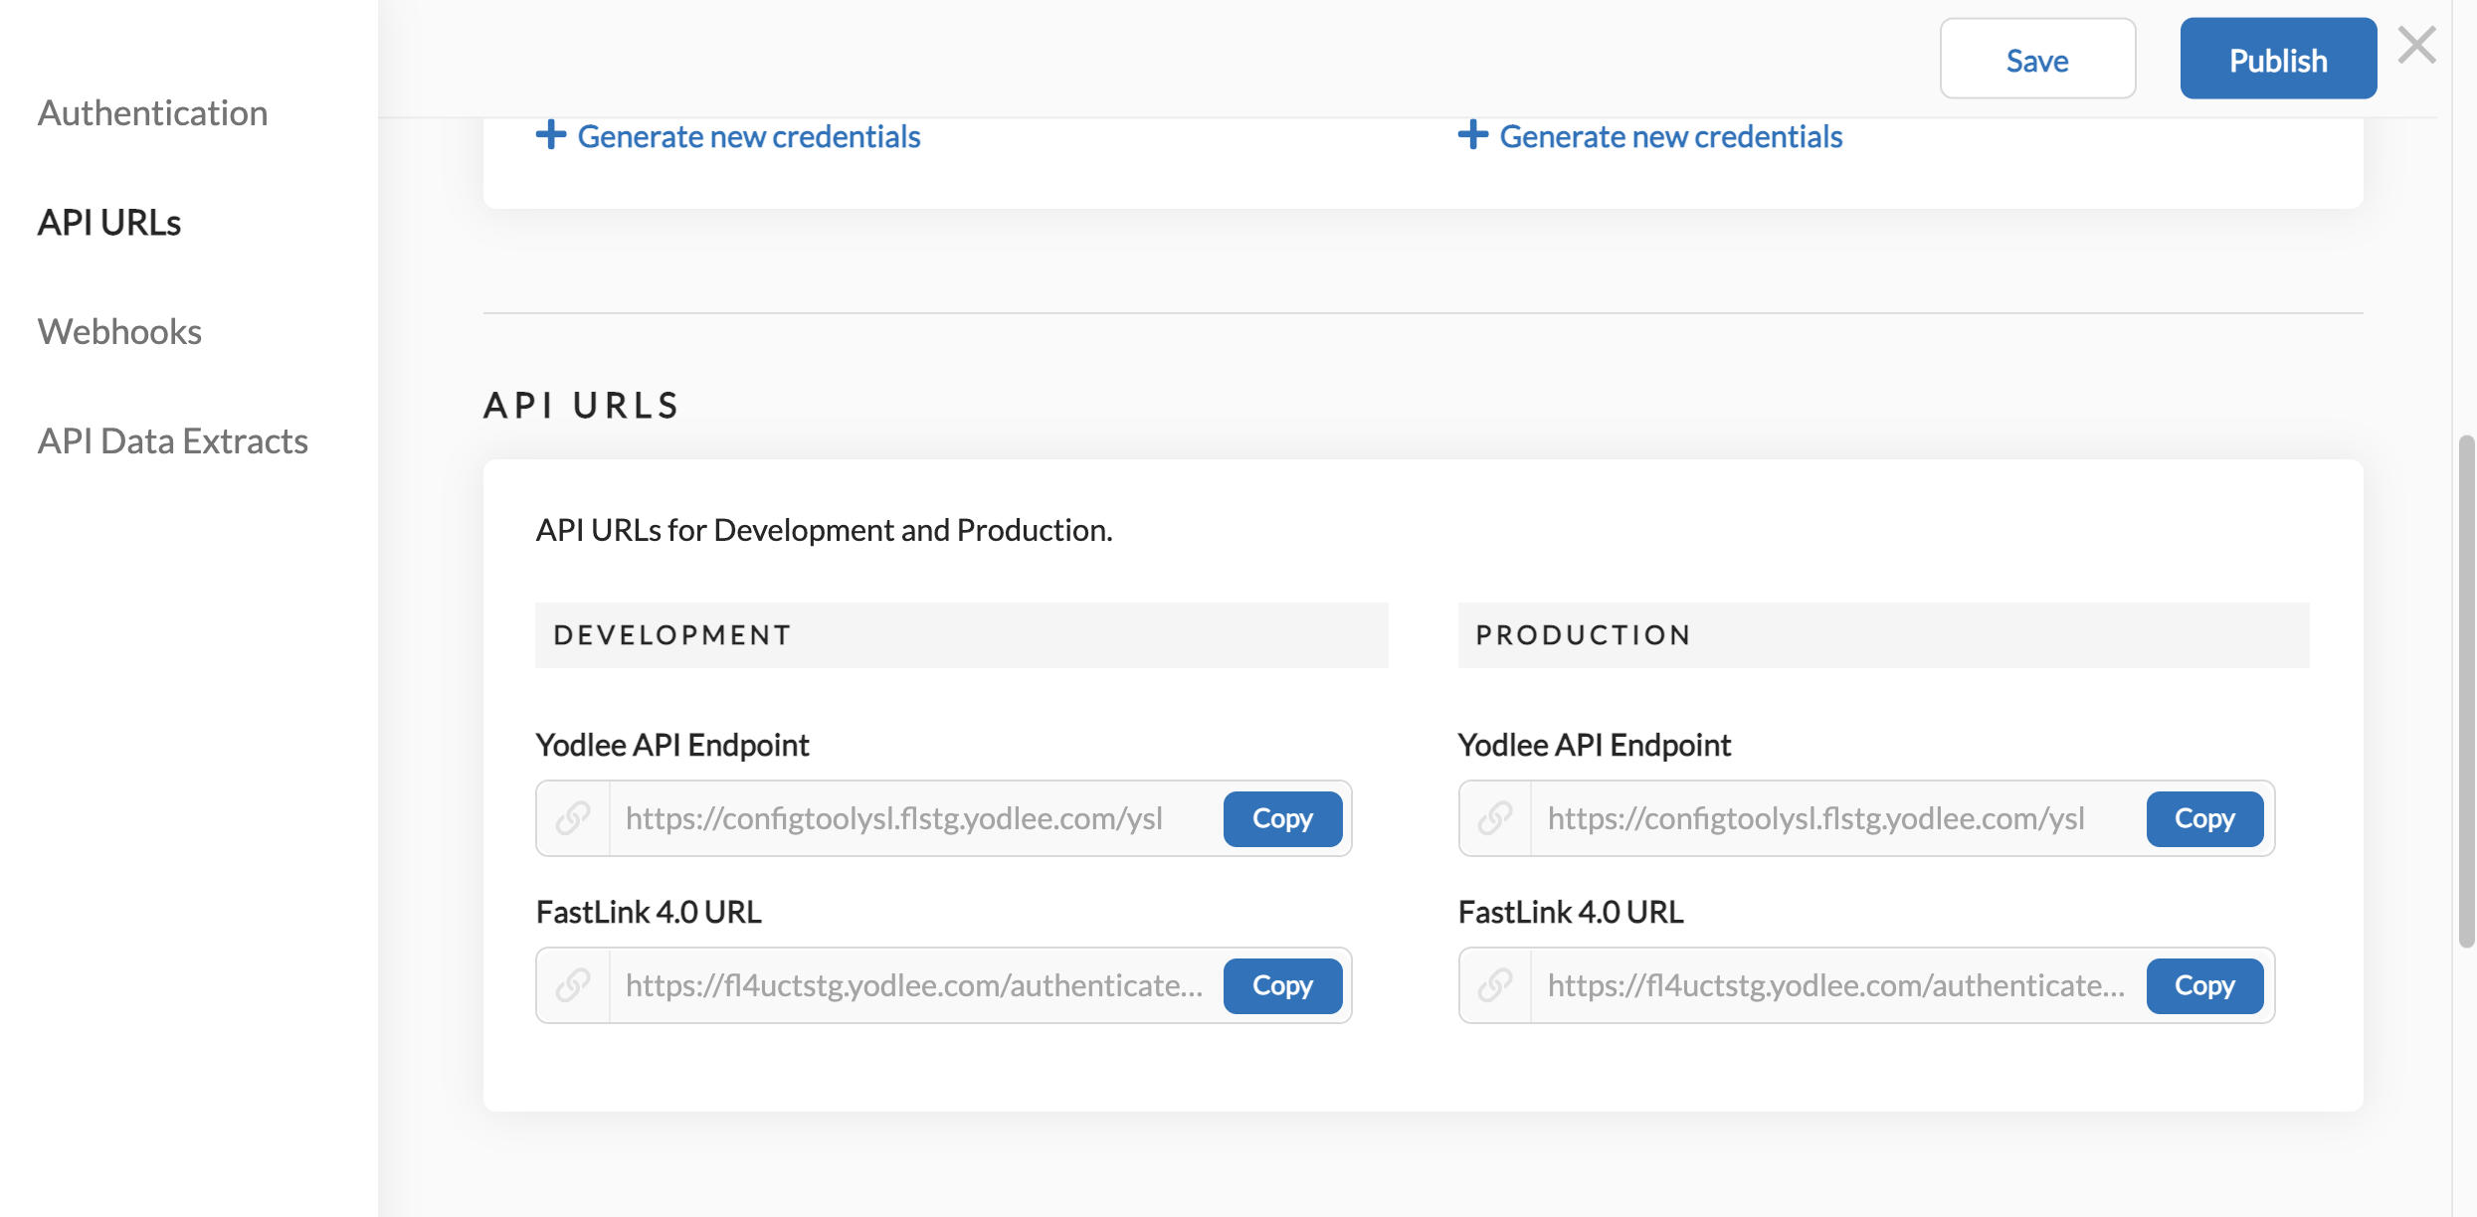The width and height of the screenshot is (2477, 1217).
Task: Save the configuration
Action: tap(2037, 59)
